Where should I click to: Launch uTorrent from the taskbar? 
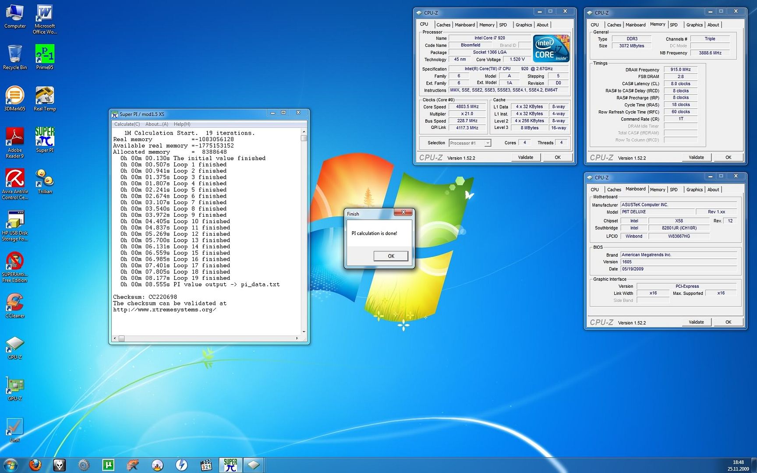tap(108, 465)
